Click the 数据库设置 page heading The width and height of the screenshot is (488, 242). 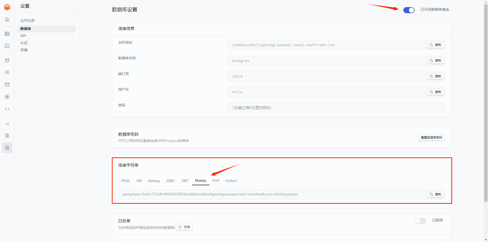pyautogui.click(x=125, y=10)
